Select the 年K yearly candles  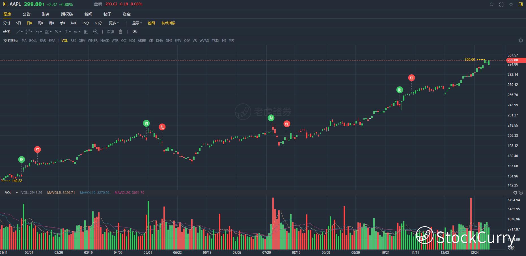(x=74, y=23)
